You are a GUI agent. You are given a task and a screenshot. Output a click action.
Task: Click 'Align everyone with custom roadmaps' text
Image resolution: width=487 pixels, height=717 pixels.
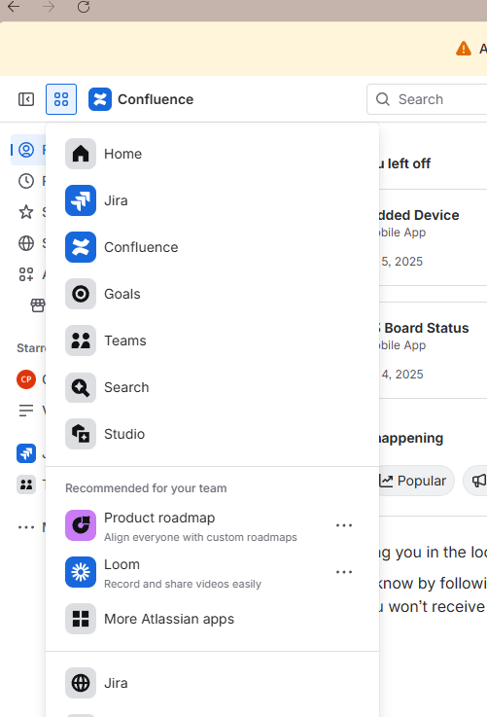(x=200, y=537)
